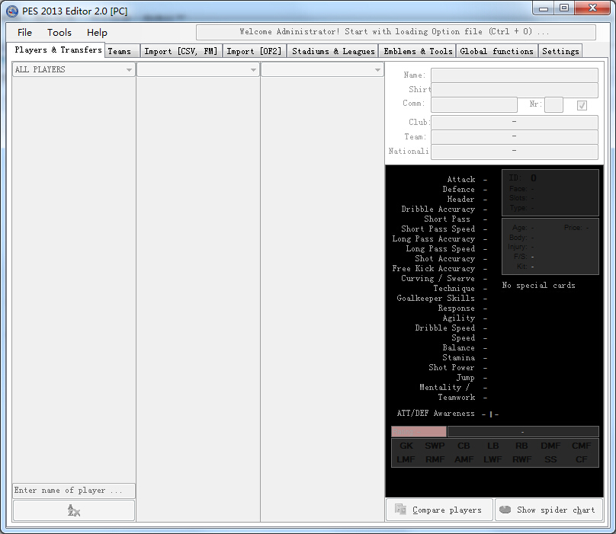Open the Teams tab
Screen dimensions: 616x534
point(120,51)
